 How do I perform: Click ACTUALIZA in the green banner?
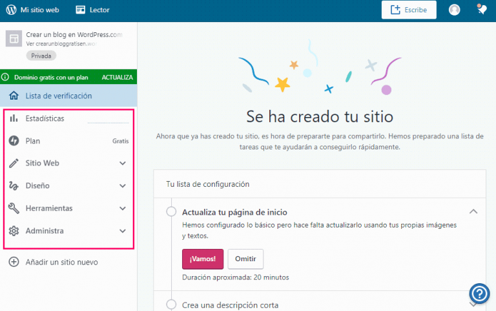click(117, 78)
